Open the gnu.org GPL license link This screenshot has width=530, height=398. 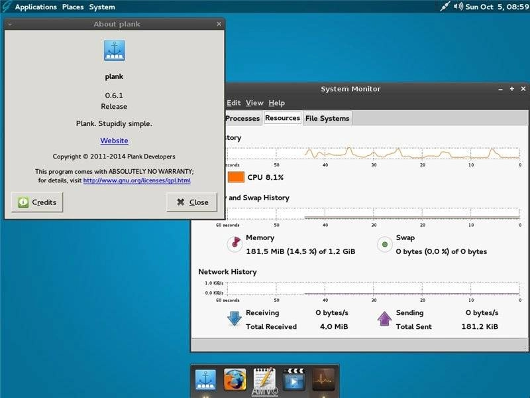pyautogui.click(x=137, y=180)
